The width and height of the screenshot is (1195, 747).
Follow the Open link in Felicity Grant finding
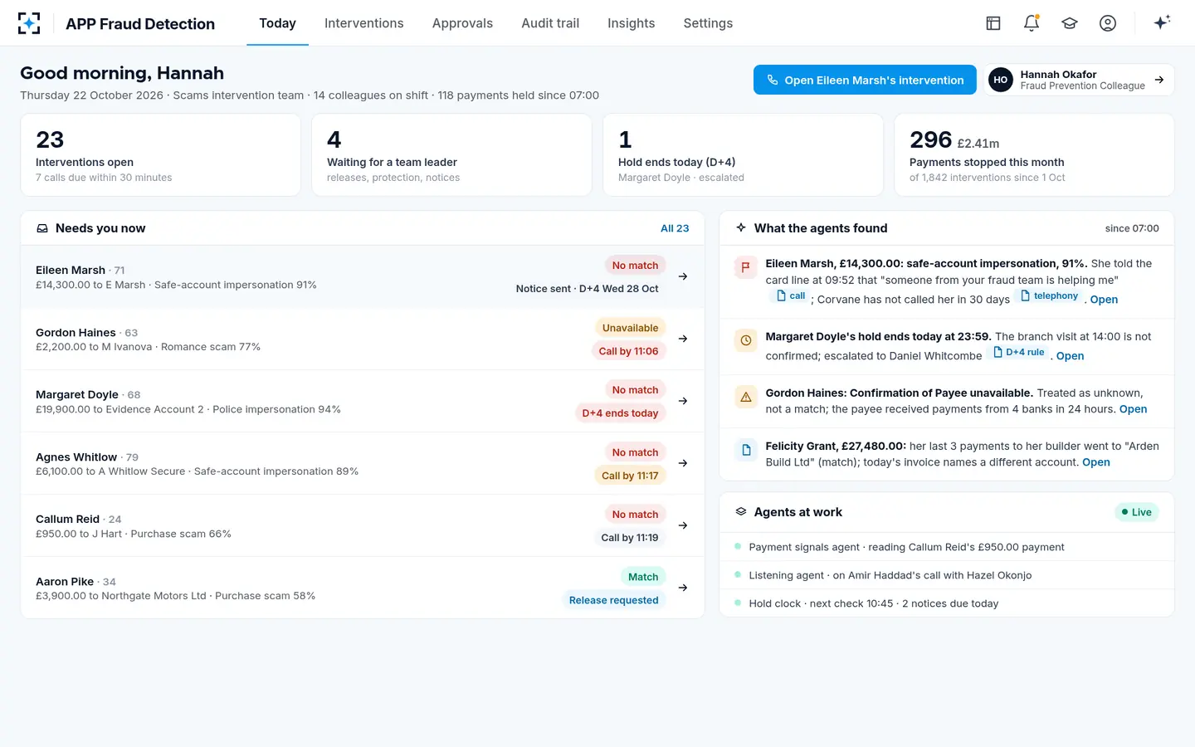(x=1096, y=462)
